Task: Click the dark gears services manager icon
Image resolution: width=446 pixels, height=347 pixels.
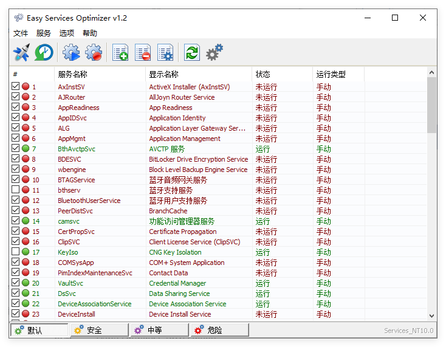Action: pyautogui.click(x=214, y=52)
